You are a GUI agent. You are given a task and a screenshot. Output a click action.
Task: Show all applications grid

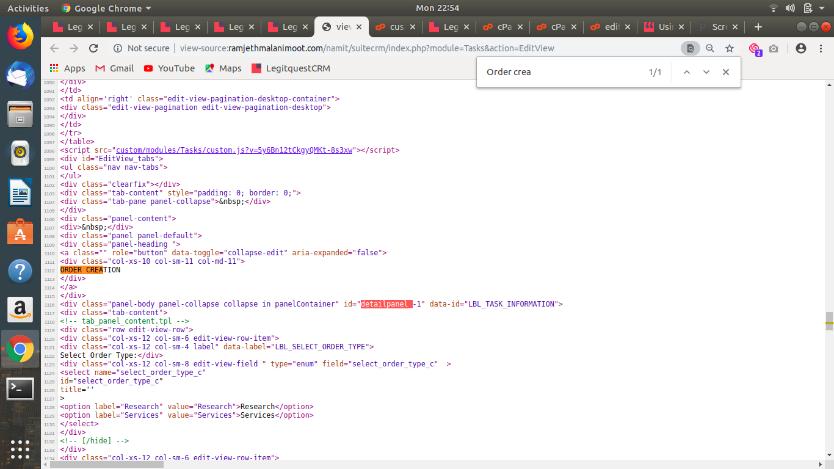tap(20, 449)
